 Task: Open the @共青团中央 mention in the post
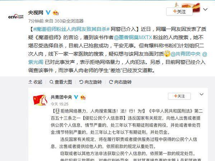pos(186,54)
